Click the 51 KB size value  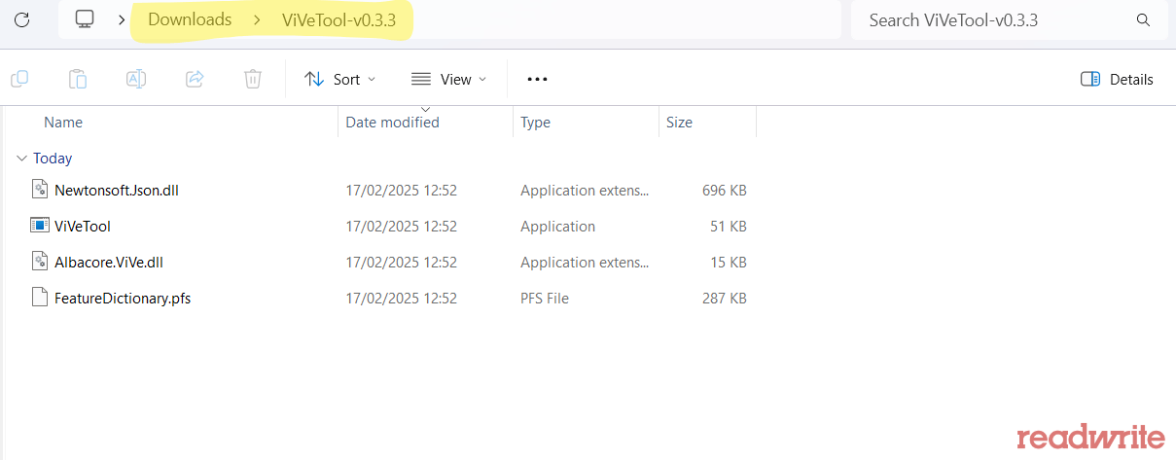pyautogui.click(x=729, y=226)
